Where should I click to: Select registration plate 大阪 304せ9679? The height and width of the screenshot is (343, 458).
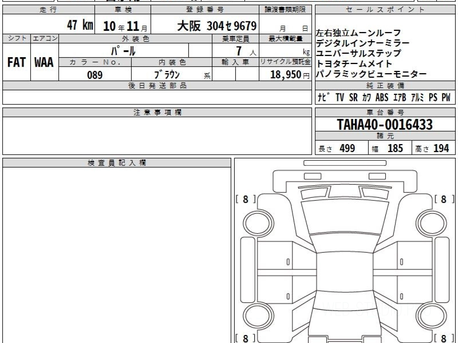[x=216, y=26]
